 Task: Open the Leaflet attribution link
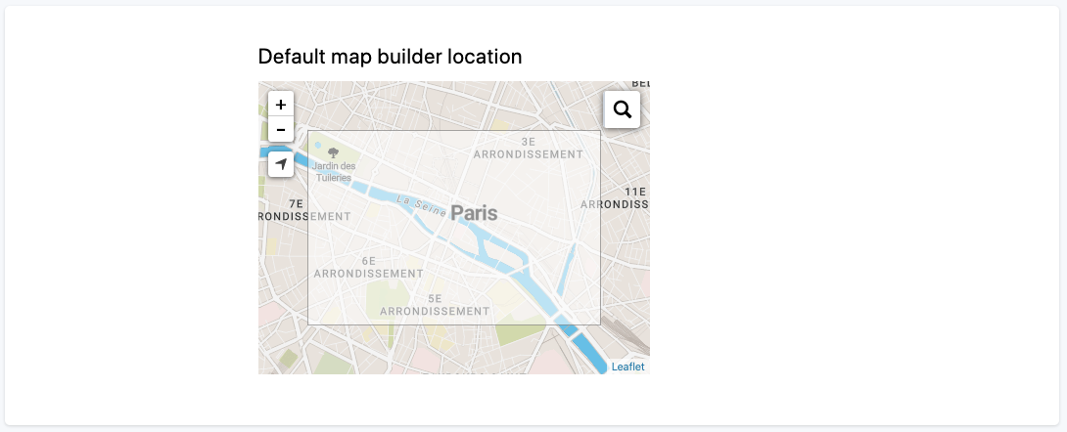[x=627, y=367]
